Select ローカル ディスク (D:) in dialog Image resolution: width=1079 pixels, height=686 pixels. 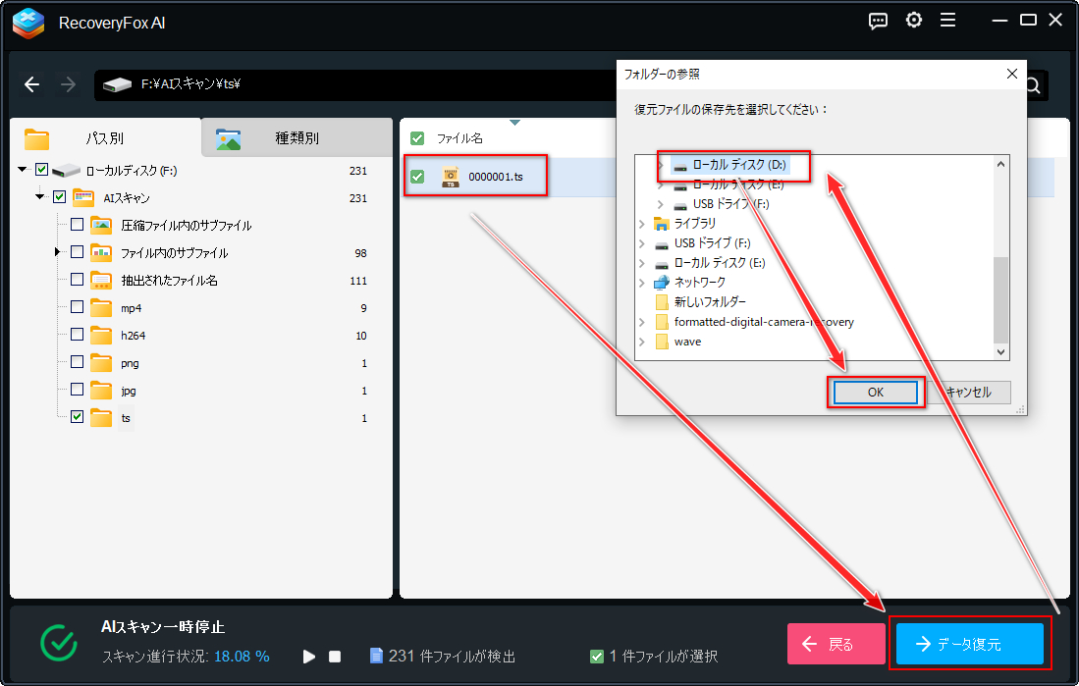739,165
